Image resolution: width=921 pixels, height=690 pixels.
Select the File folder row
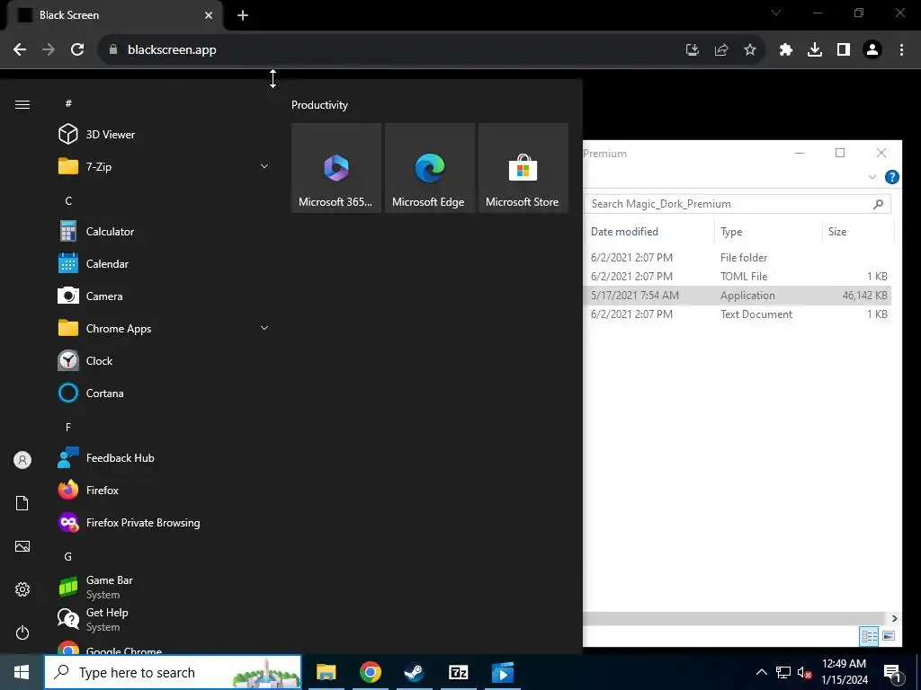(738, 257)
